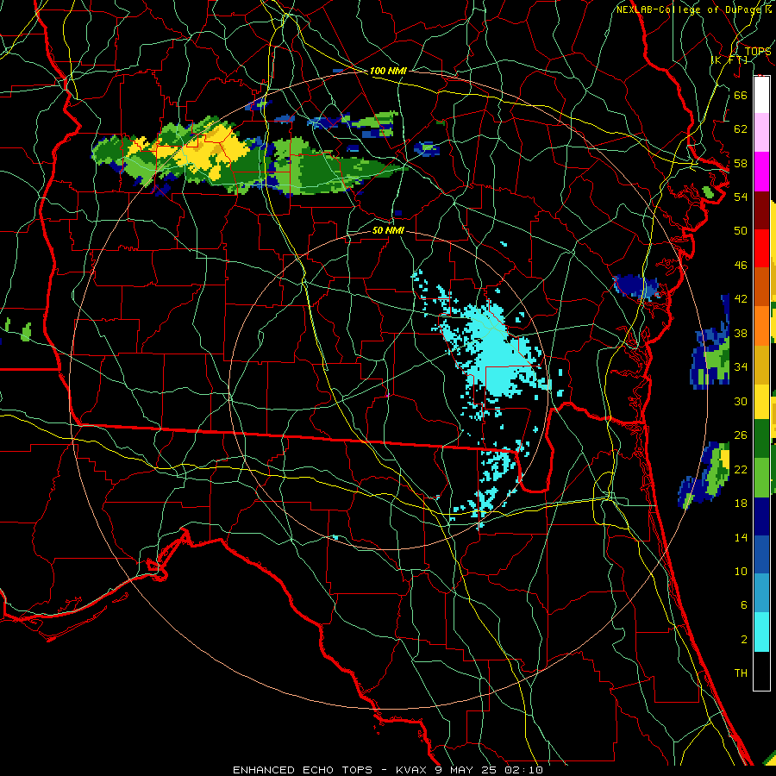The image size is (776, 776).
Task: Click the 'ENHANCED ECHO TOPS' caption text
Action: (302, 770)
